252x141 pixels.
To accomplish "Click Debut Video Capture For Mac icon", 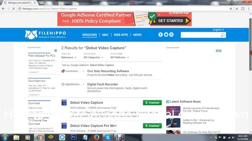I will click(x=64, y=126).
